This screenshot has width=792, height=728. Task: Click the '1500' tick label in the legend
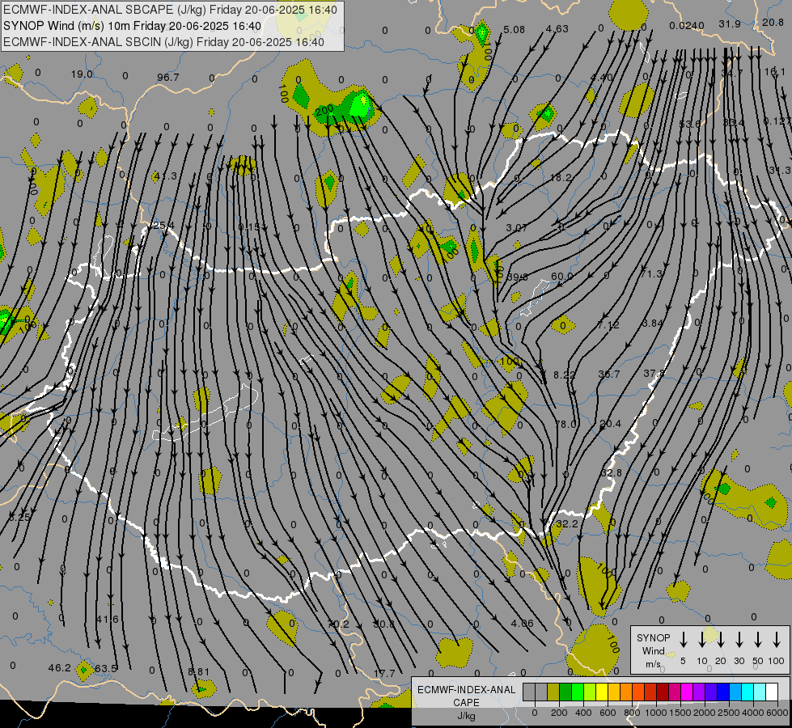680,713
